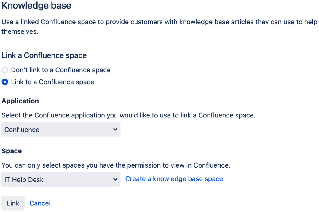Click the chevron on the Confluence application selector
The height and width of the screenshot is (212, 319).
pos(115,130)
